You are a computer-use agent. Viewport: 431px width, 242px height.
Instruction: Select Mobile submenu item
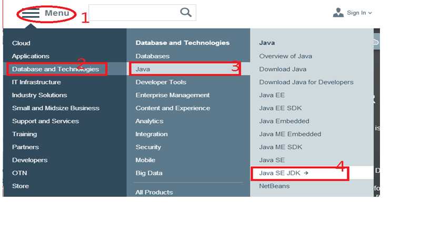pos(145,160)
